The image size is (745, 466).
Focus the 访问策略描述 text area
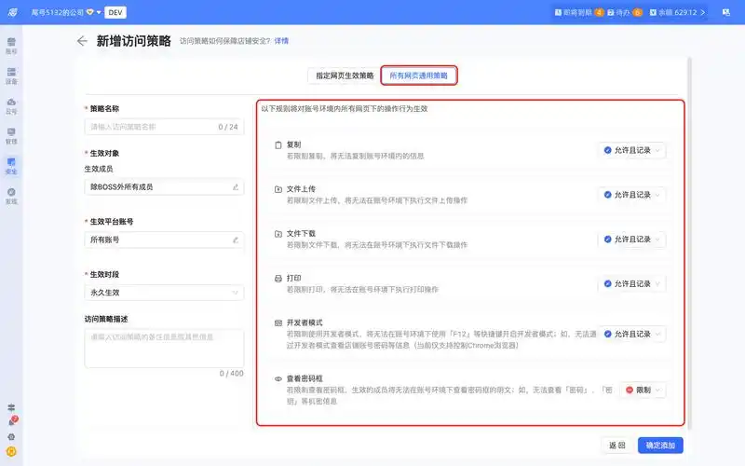(164, 348)
